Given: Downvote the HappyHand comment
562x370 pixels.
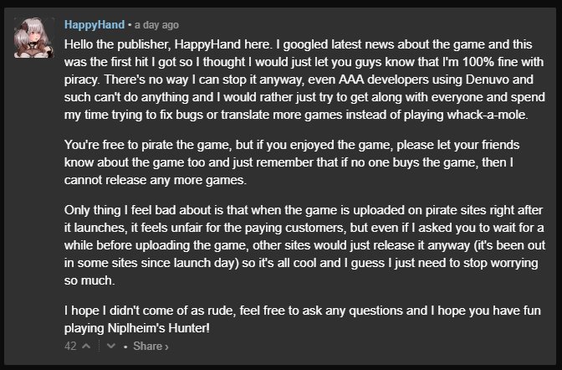Looking at the screenshot, I should tap(110, 347).
